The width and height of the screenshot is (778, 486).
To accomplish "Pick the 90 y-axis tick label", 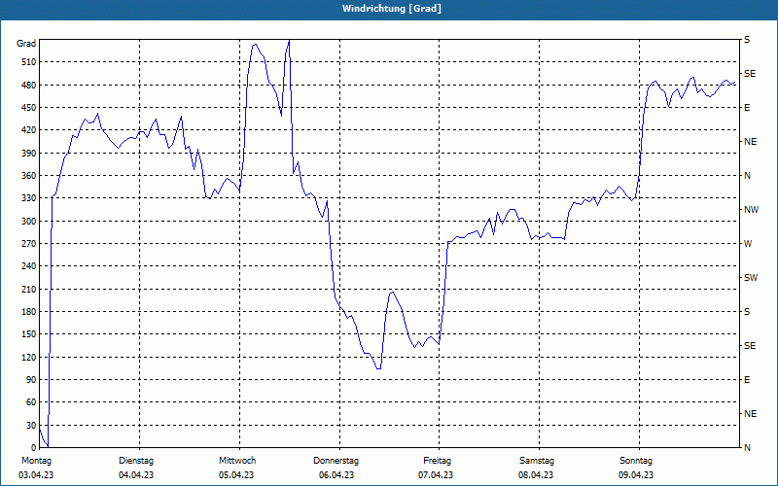I will (32, 380).
